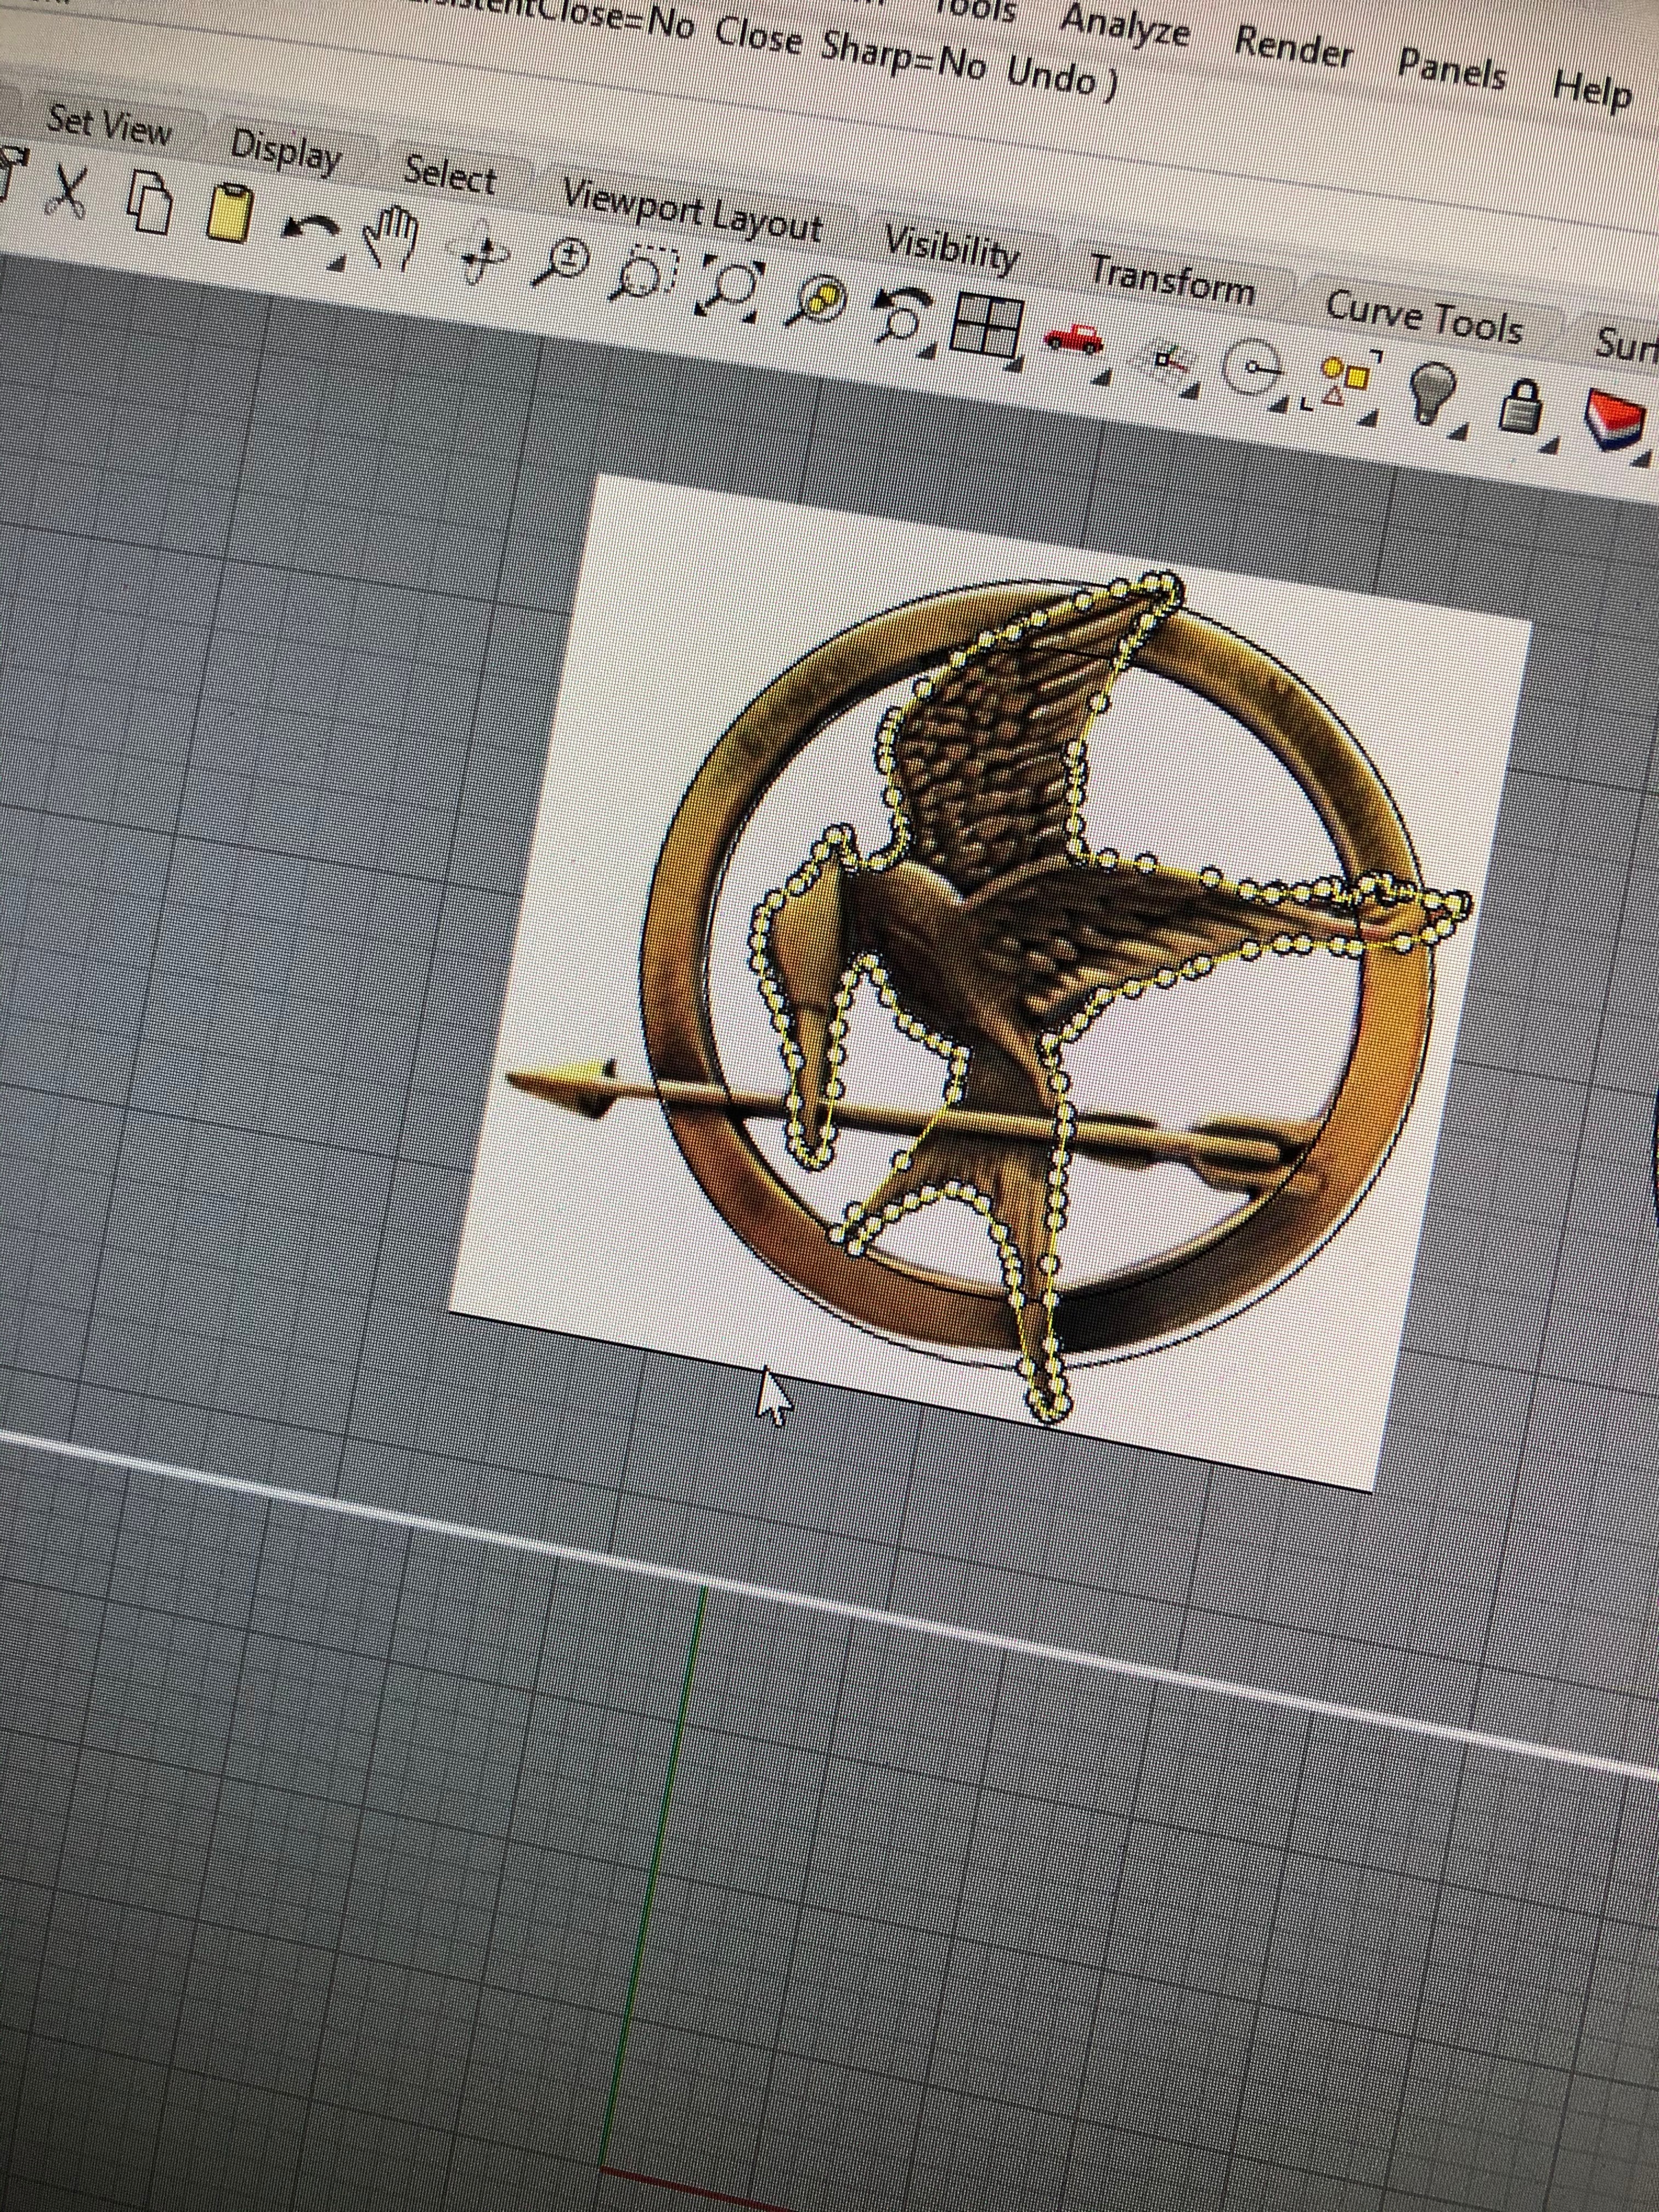
Task: Open the Help menu
Action: [x=1592, y=90]
